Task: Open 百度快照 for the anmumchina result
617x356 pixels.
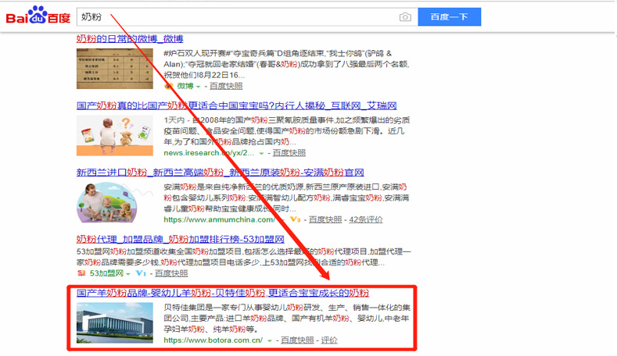Action: tap(325, 219)
